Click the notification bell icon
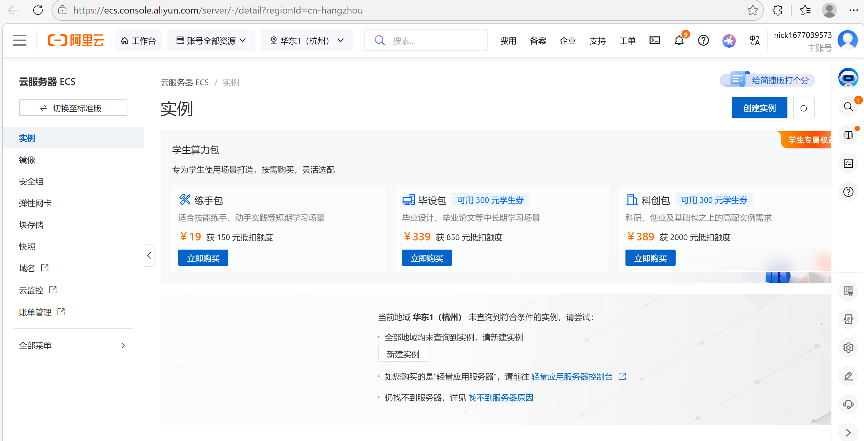This screenshot has height=441, width=864. coord(679,41)
